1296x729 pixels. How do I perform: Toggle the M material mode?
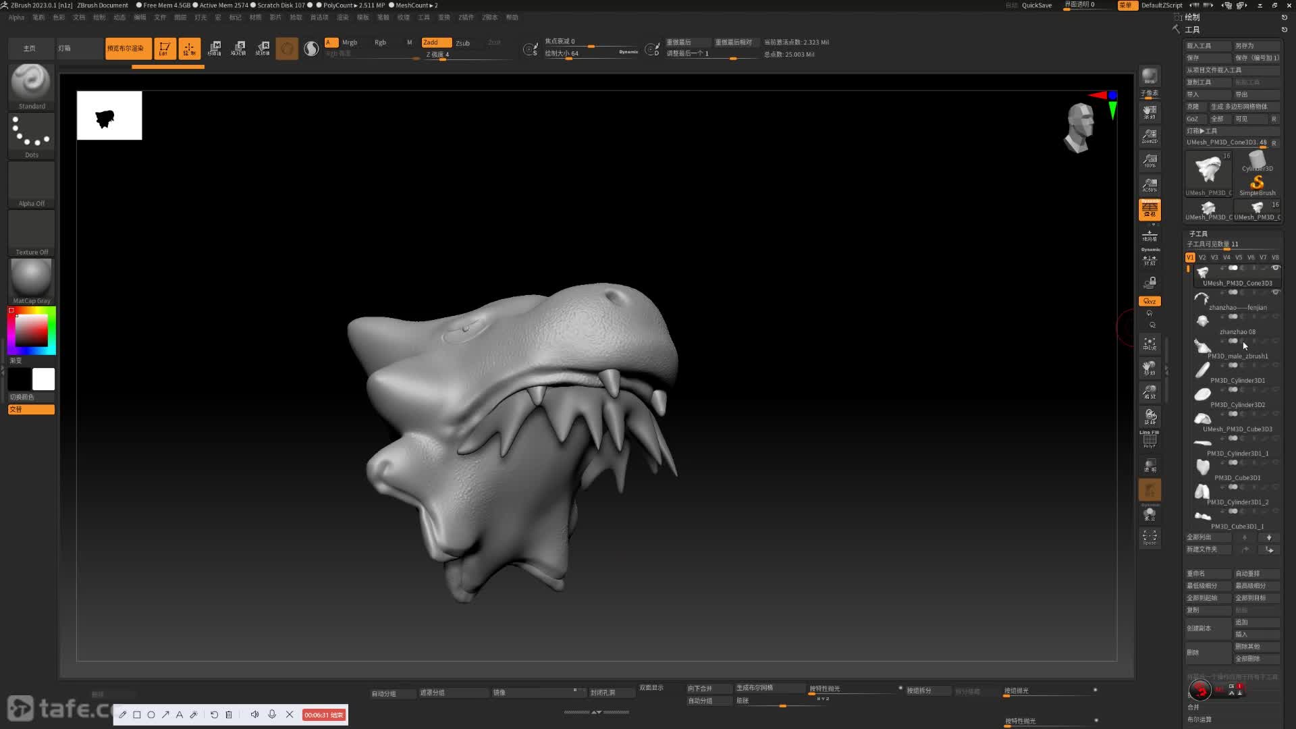point(409,42)
